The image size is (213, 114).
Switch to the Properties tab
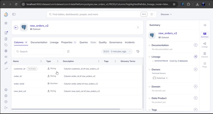point(69,42)
